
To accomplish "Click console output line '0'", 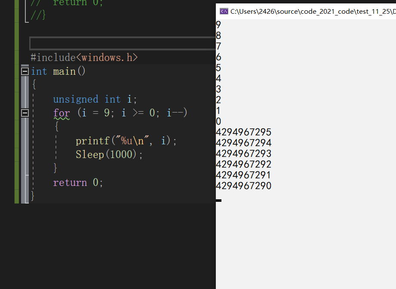I will point(218,121).
